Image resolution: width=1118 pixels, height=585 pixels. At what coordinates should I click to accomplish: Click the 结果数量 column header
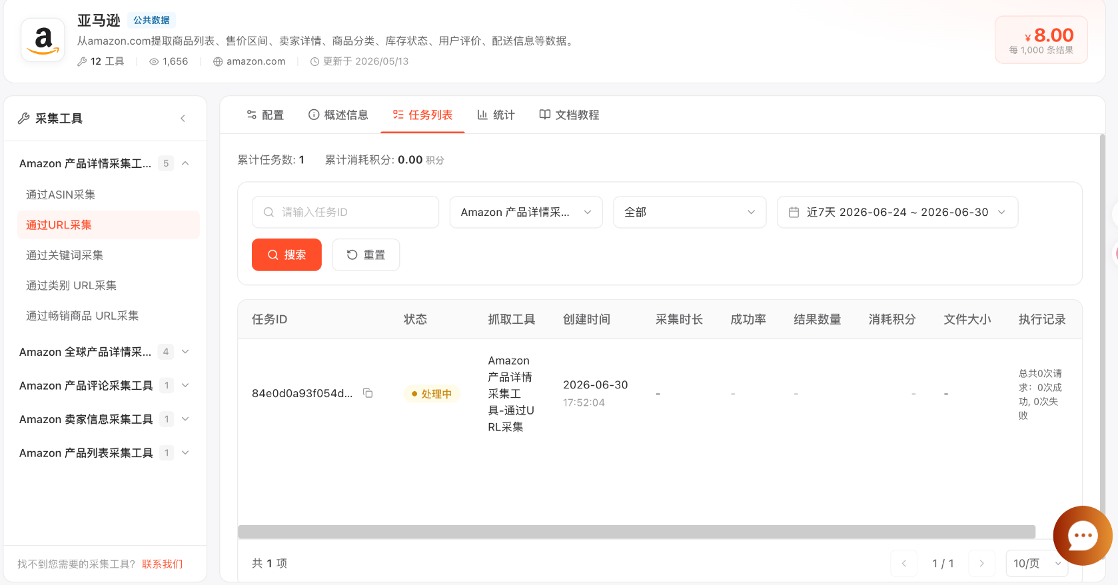818,319
